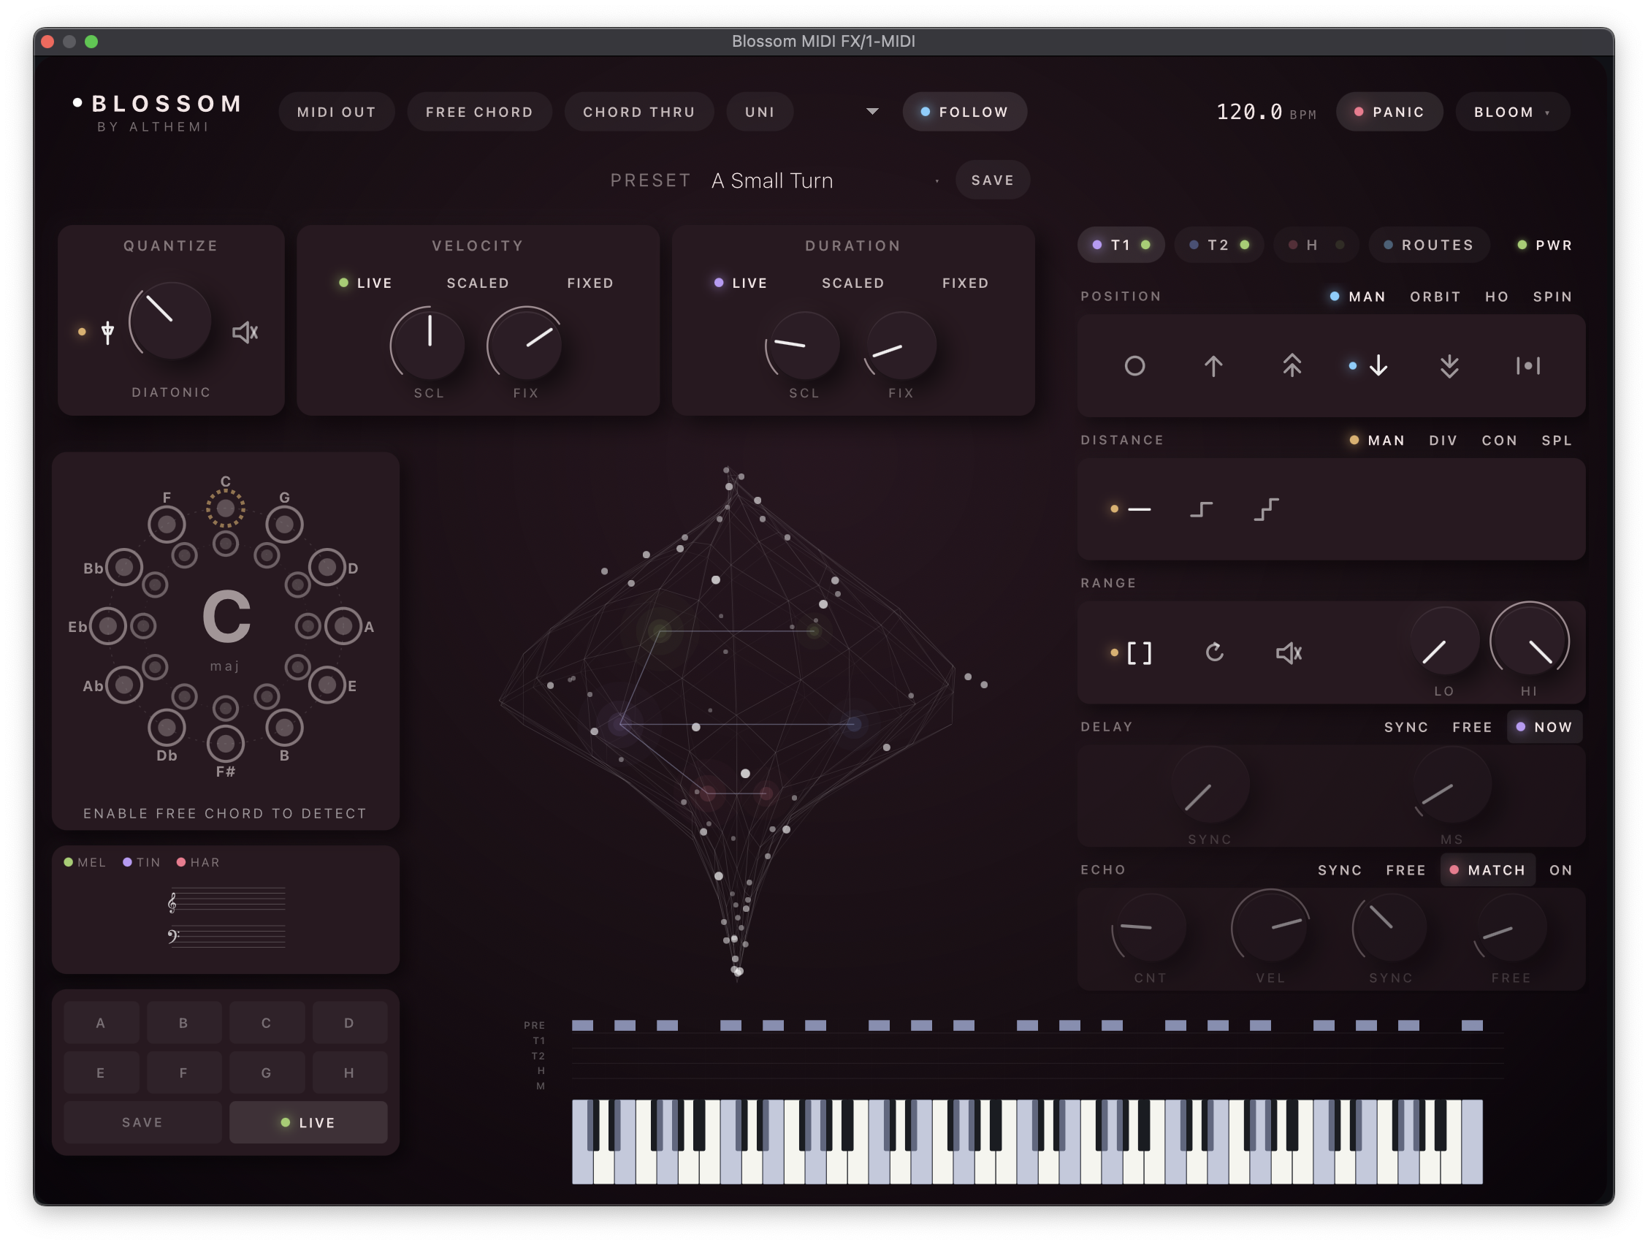The width and height of the screenshot is (1648, 1245).
Task: Click the Range HI knob
Action: (1529, 641)
